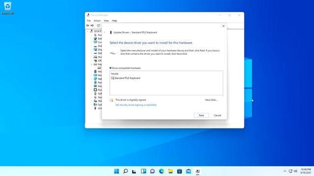The image size is (314, 176).
Task: Click Device Manager taskbar icon
Action: (197, 171)
